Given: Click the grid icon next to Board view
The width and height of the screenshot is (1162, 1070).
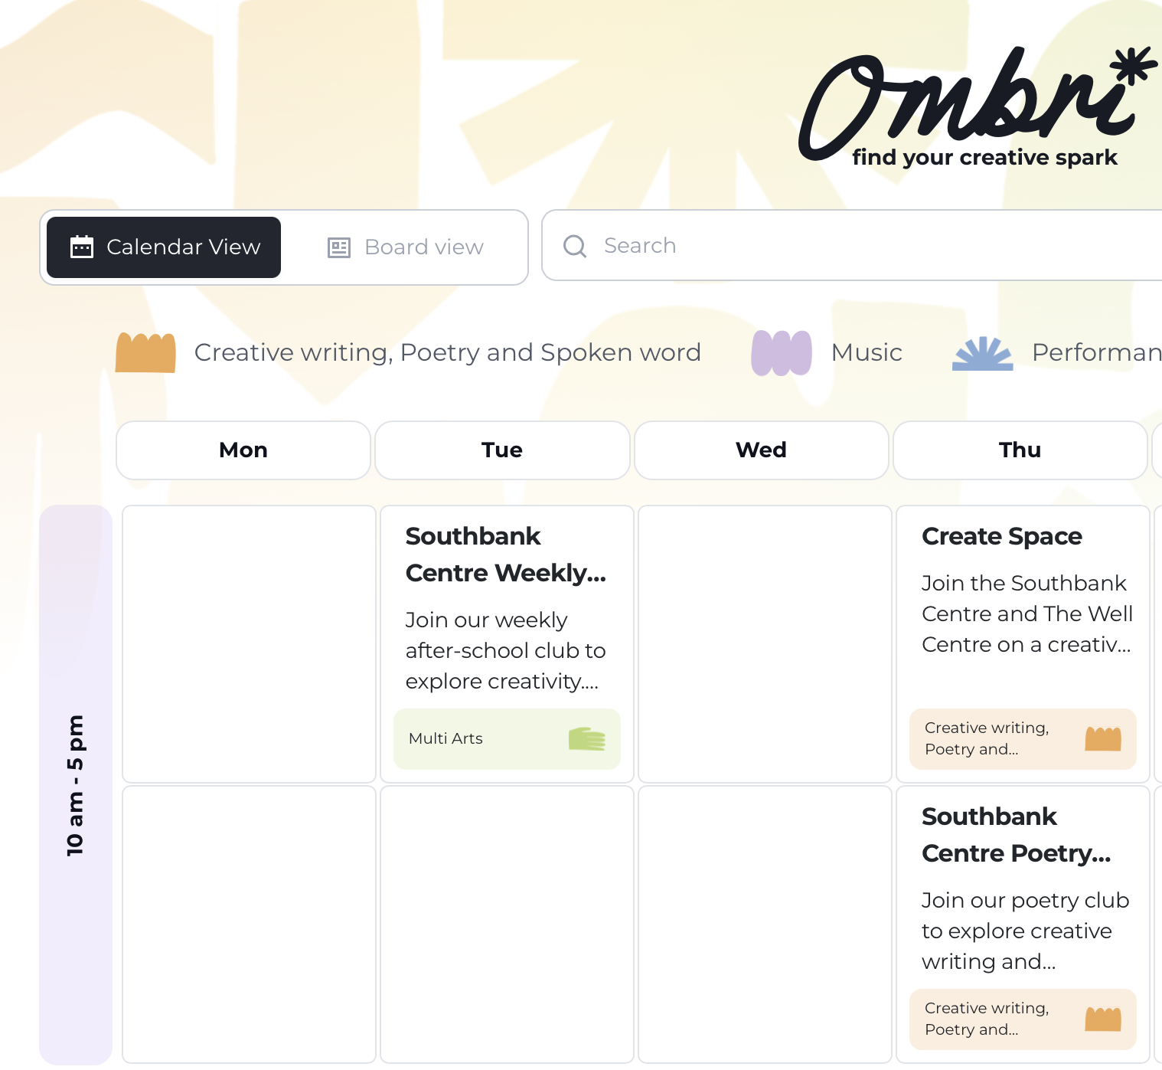Looking at the screenshot, I should tap(338, 247).
